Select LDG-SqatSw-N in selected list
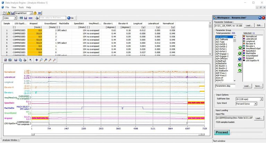 pos(252,60)
